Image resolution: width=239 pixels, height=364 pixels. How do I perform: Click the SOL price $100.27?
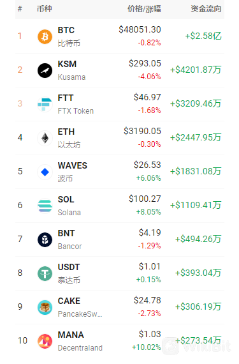coord(145,199)
